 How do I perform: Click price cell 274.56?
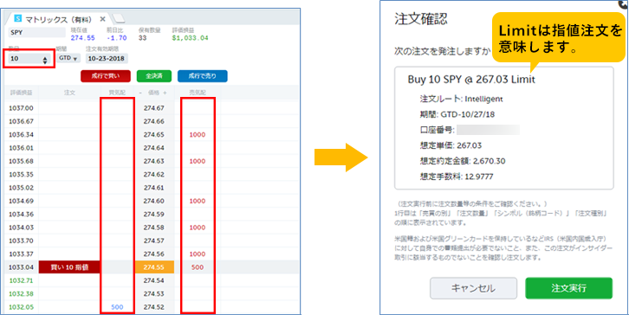(154, 254)
